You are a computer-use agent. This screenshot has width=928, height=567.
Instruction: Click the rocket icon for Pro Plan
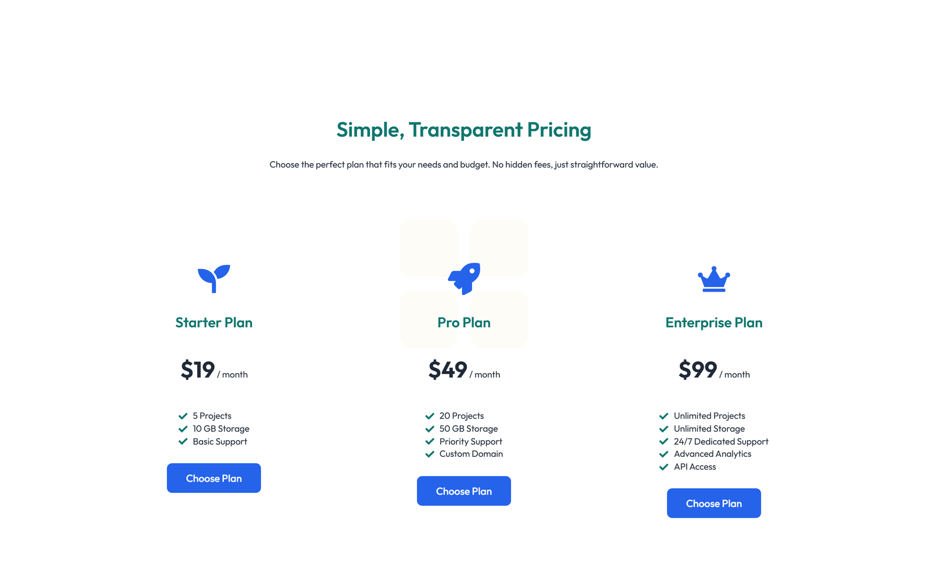[x=463, y=278]
